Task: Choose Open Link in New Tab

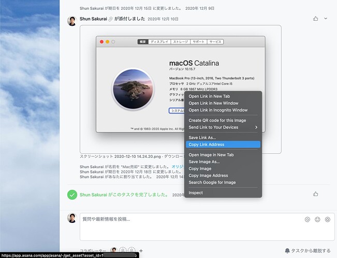Action: point(223,96)
